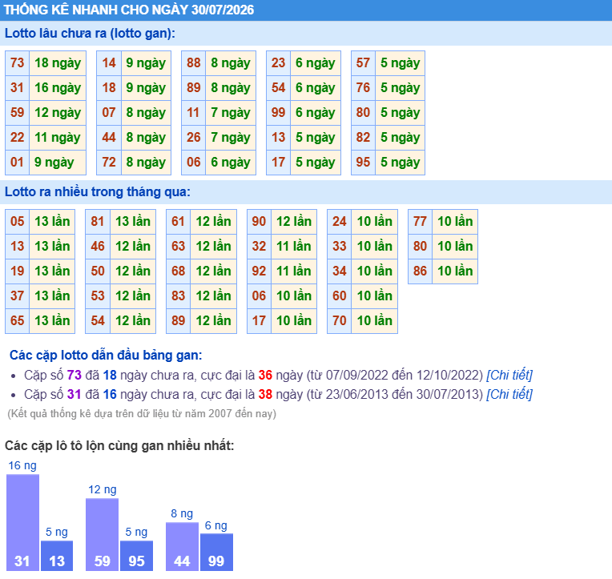
Task: Click number 92 beside "11 lần"
Action: coord(260,271)
